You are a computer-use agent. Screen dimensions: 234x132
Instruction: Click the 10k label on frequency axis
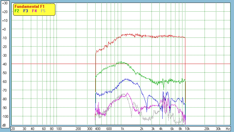tap(187, 129)
